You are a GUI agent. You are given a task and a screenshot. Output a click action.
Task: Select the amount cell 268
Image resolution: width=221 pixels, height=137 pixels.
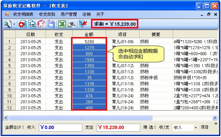click(89, 102)
